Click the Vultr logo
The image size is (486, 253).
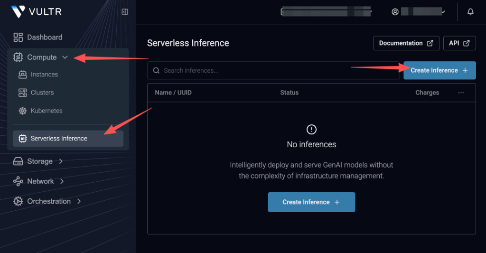(36, 11)
